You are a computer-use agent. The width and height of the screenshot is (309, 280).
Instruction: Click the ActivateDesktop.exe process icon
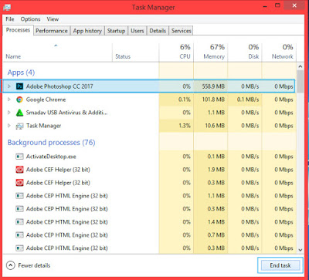[19, 157]
